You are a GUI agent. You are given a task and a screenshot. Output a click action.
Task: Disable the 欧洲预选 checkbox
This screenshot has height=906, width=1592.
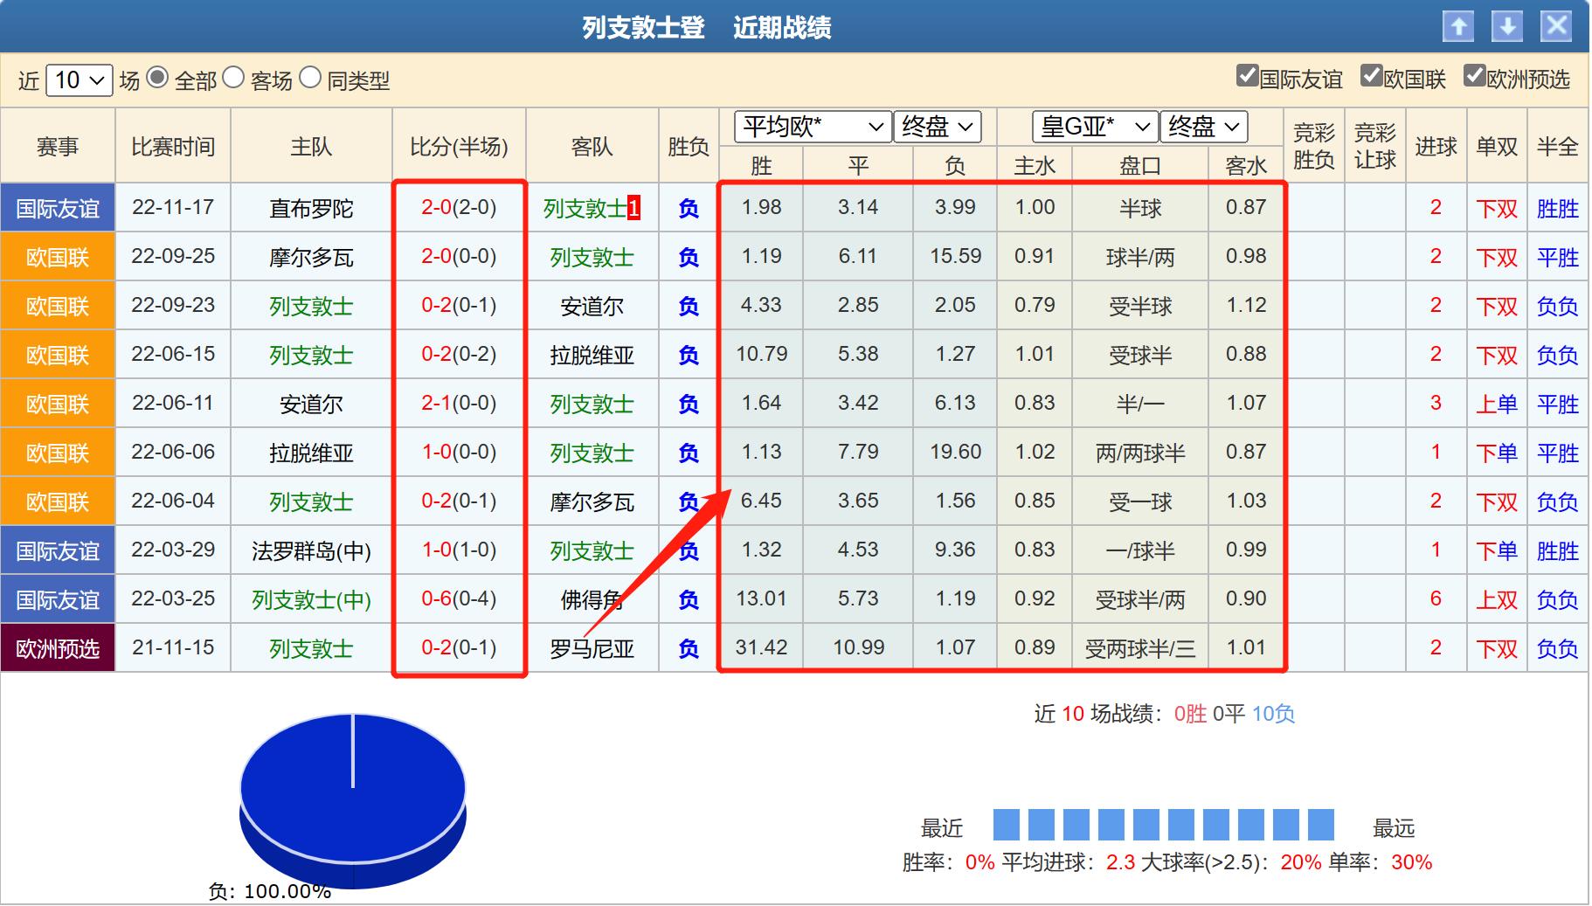[1475, 77]
